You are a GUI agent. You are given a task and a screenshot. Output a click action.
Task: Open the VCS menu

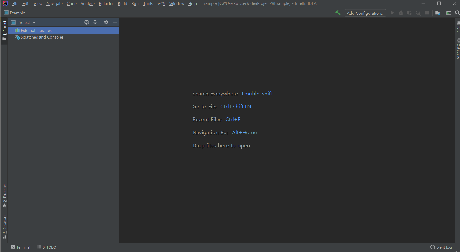coord(161,3)
